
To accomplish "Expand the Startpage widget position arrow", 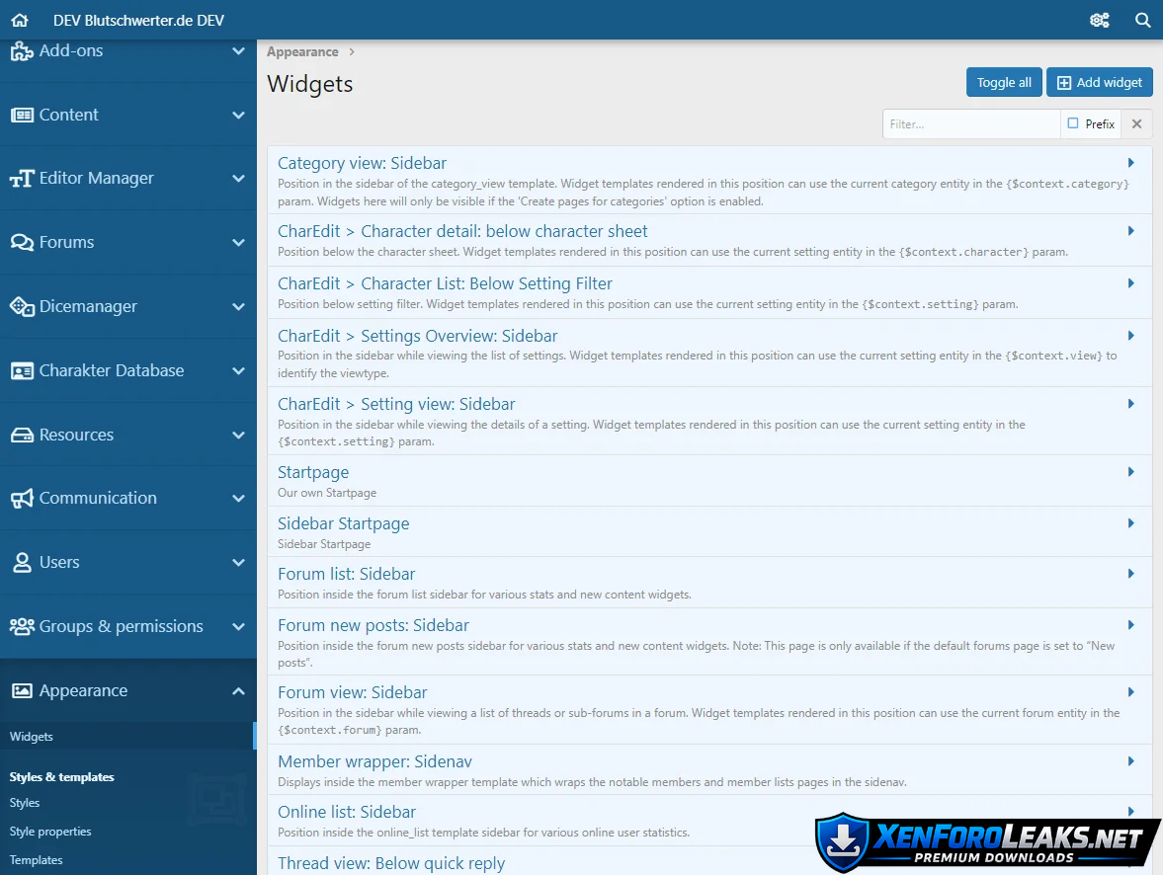I will [1131, 472].
